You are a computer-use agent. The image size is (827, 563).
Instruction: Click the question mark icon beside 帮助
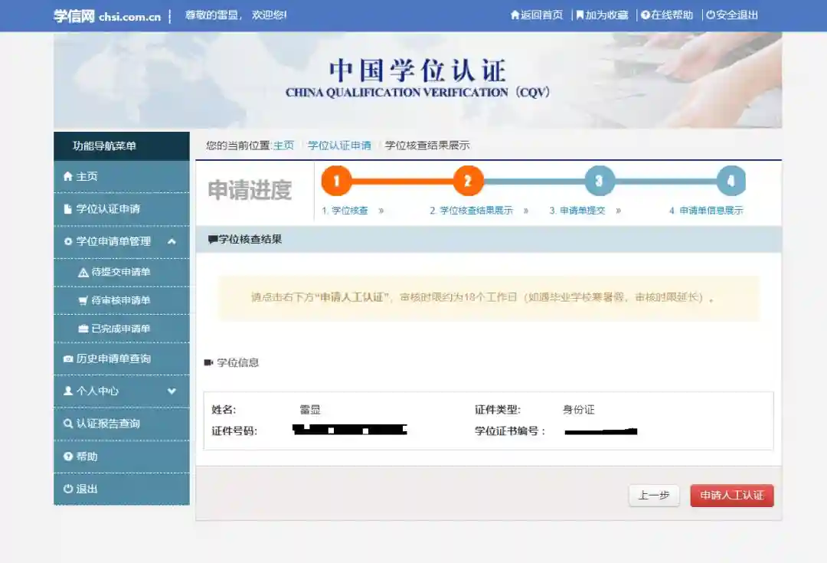click(x=67, y=457)
